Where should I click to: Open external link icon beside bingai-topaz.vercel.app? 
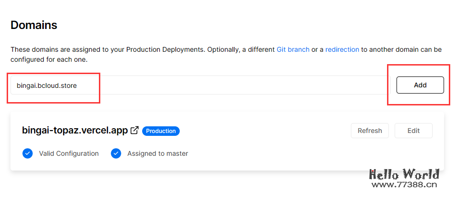pos(135,130)
